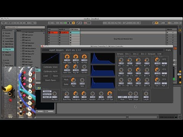Switch to the Env 1 tab

[128, 54]
